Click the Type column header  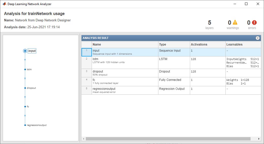click(174, 45)
